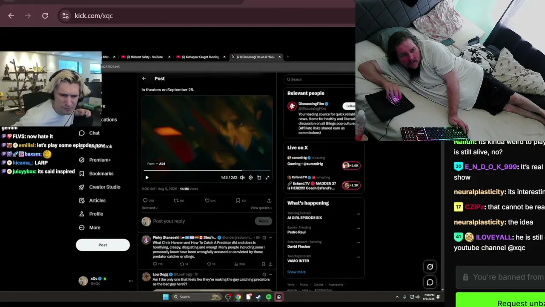Open options for David Fincher trend

point(358,243)
